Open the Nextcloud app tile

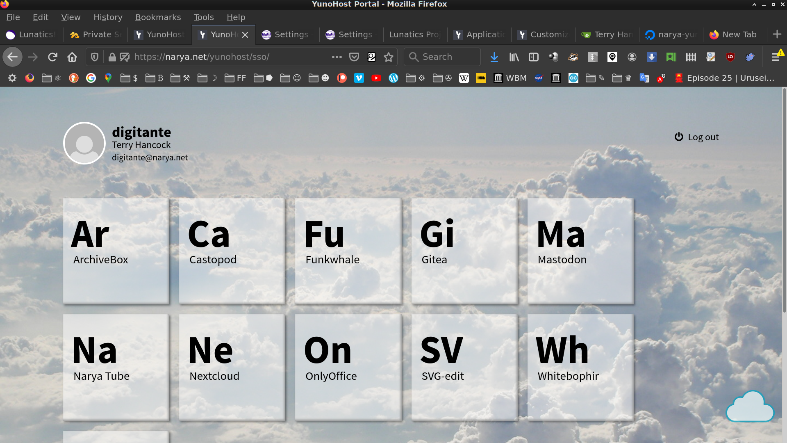232,367
